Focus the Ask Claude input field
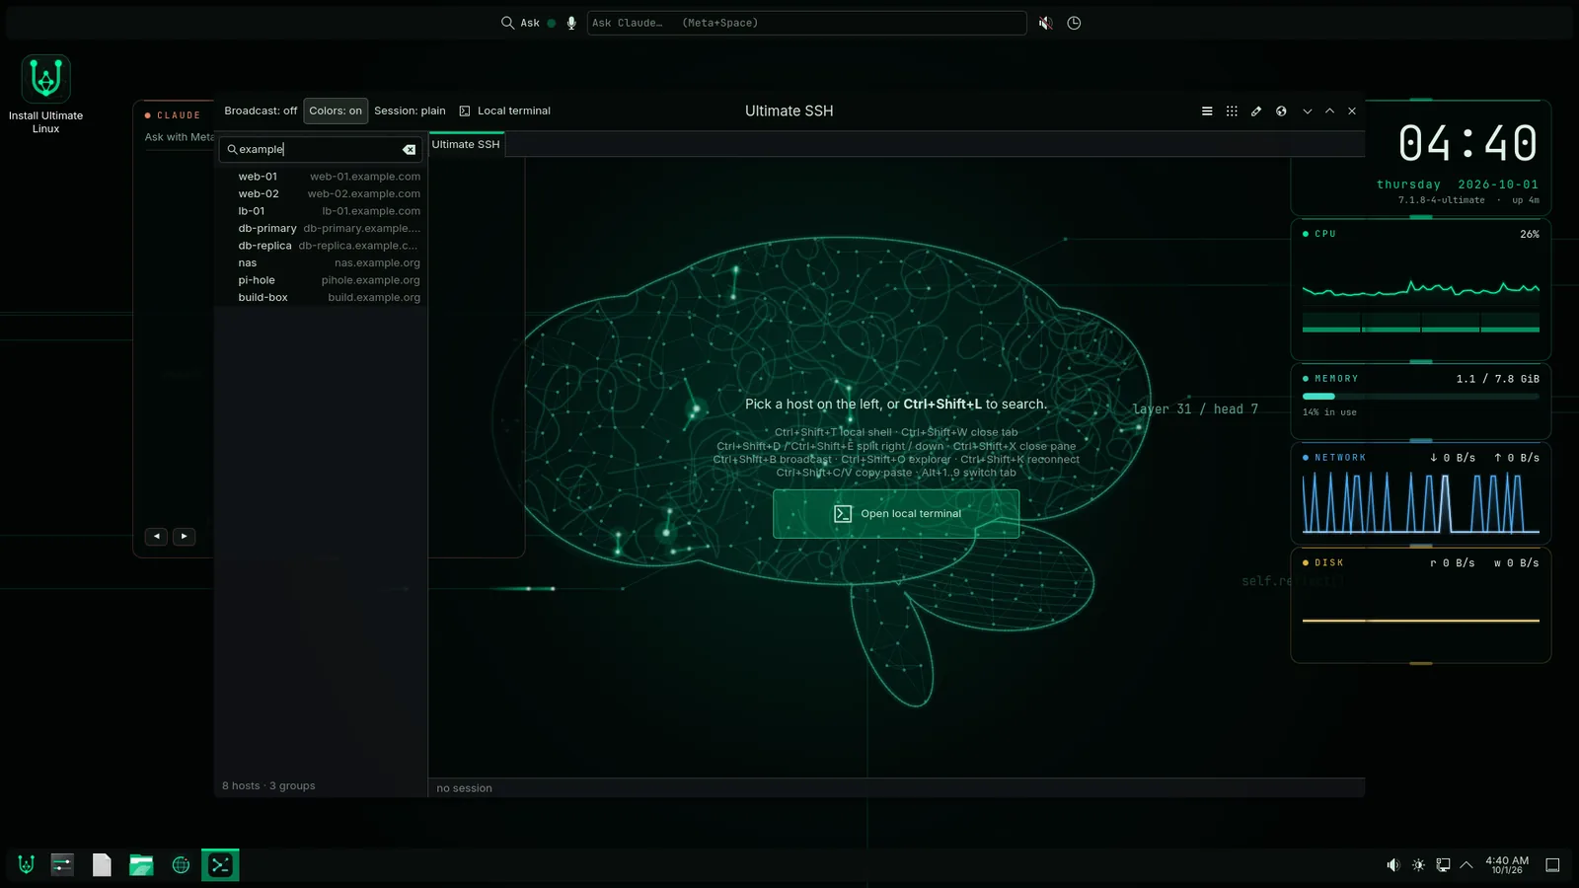Viewport: 1579px width, 888px height. 806,23
